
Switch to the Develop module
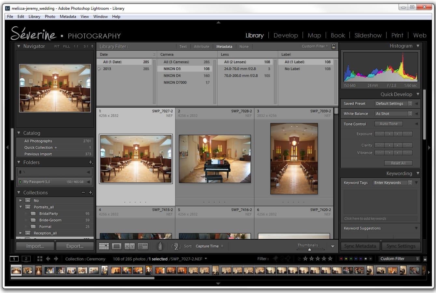(286, 35)
